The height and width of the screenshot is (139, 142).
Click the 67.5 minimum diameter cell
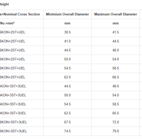67,122
